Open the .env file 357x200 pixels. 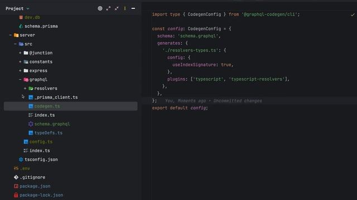click(x=25, y=168)
